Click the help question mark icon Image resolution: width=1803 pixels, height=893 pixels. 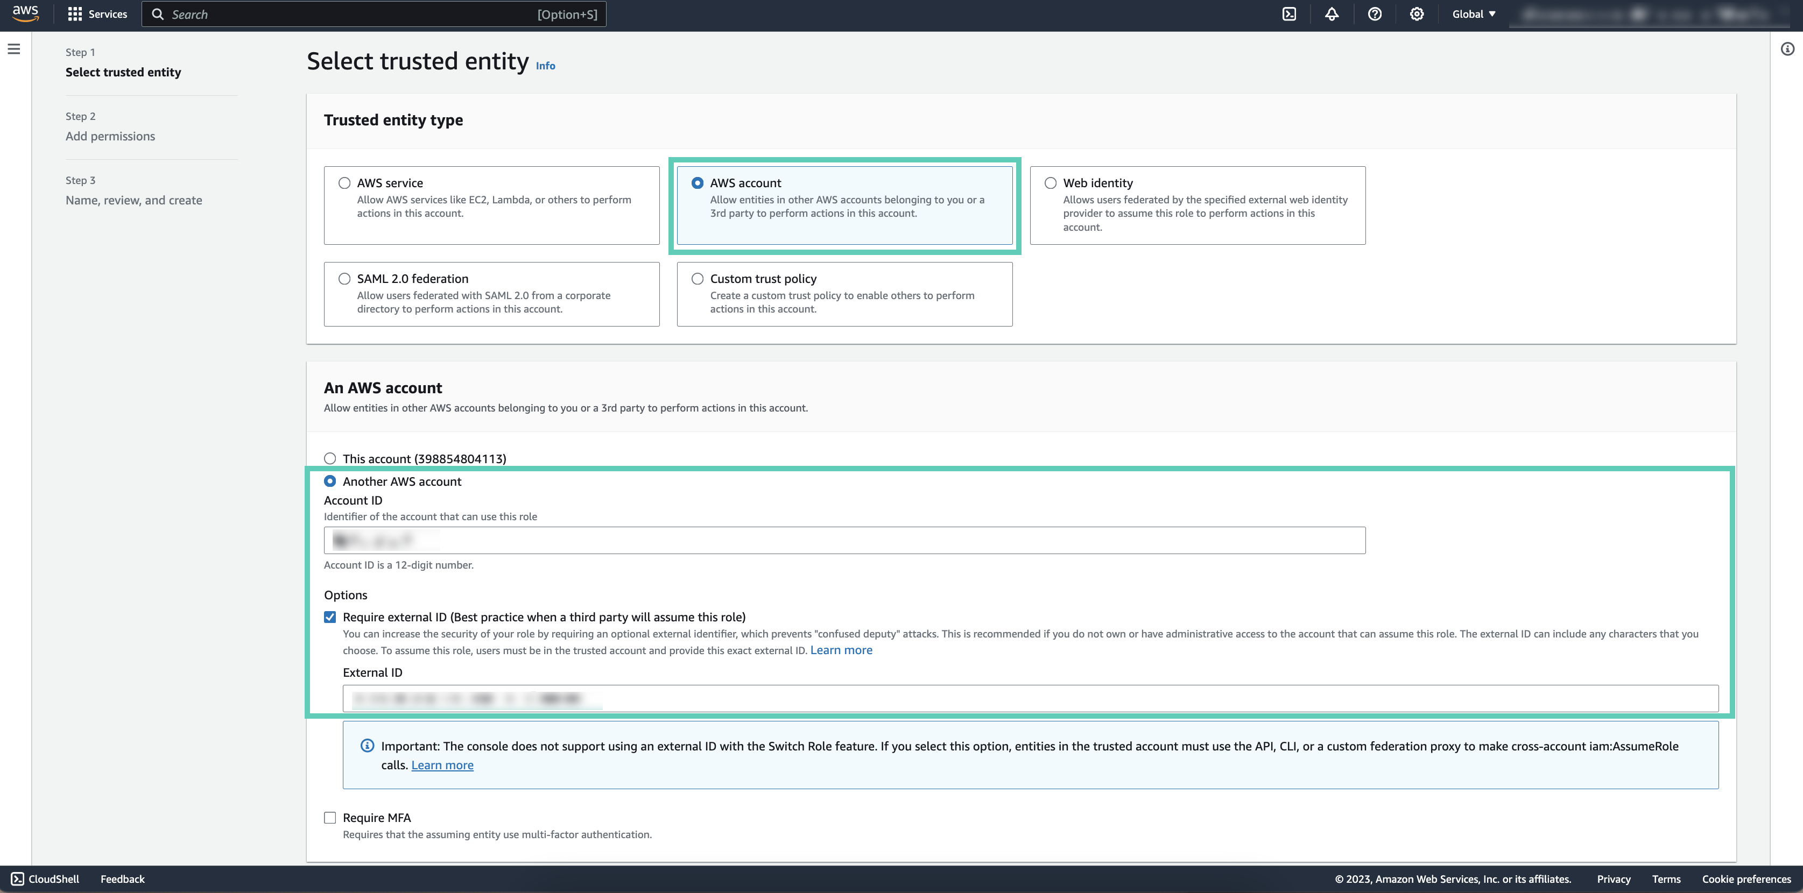[1374, 14]
